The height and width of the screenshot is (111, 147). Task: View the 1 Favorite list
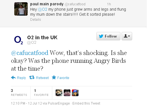[x=41, y=93]
